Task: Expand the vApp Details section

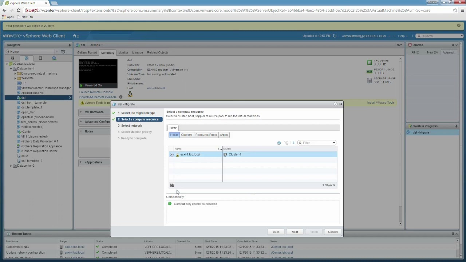Action: tap(81, 162)
